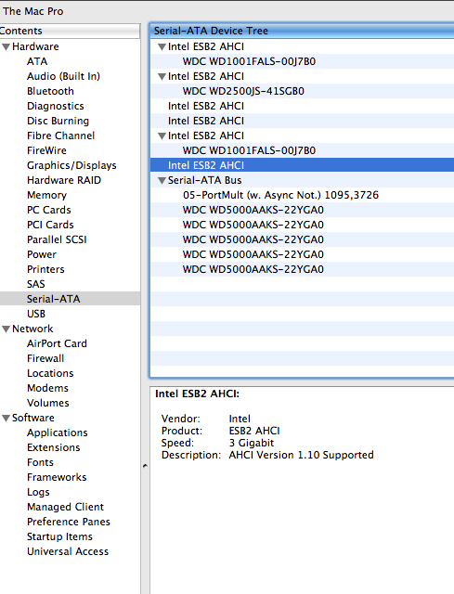Select Extensions entry
Viewport: 454px width, 594px height.
(54, 447)
